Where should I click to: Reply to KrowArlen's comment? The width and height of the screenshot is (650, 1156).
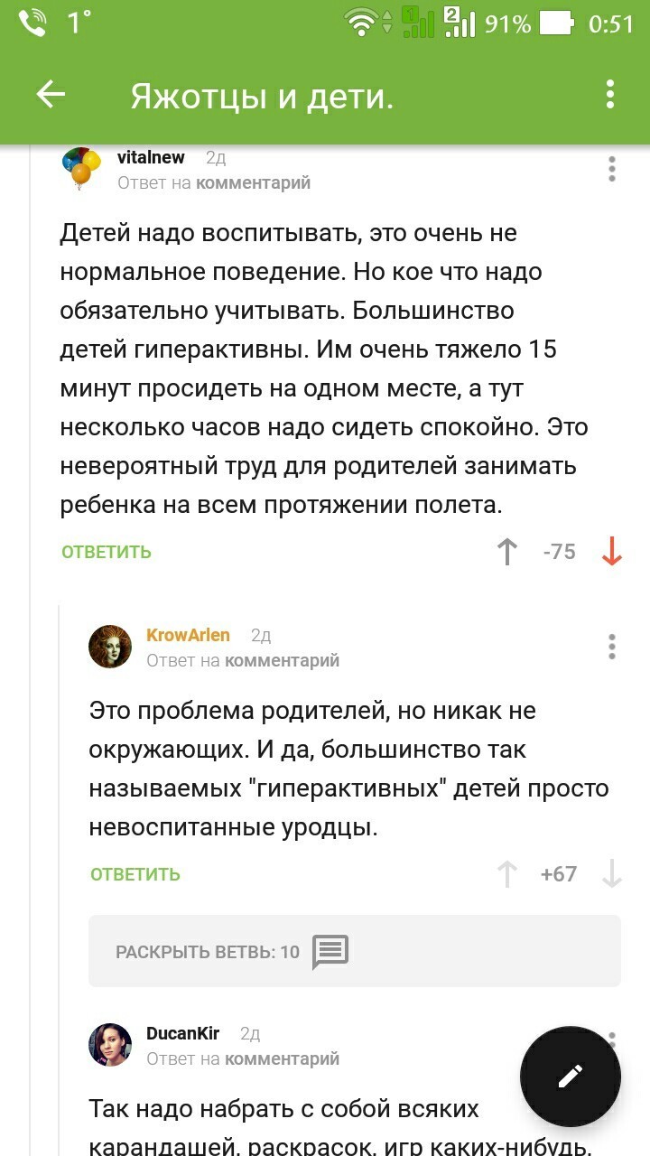[135, 874]
